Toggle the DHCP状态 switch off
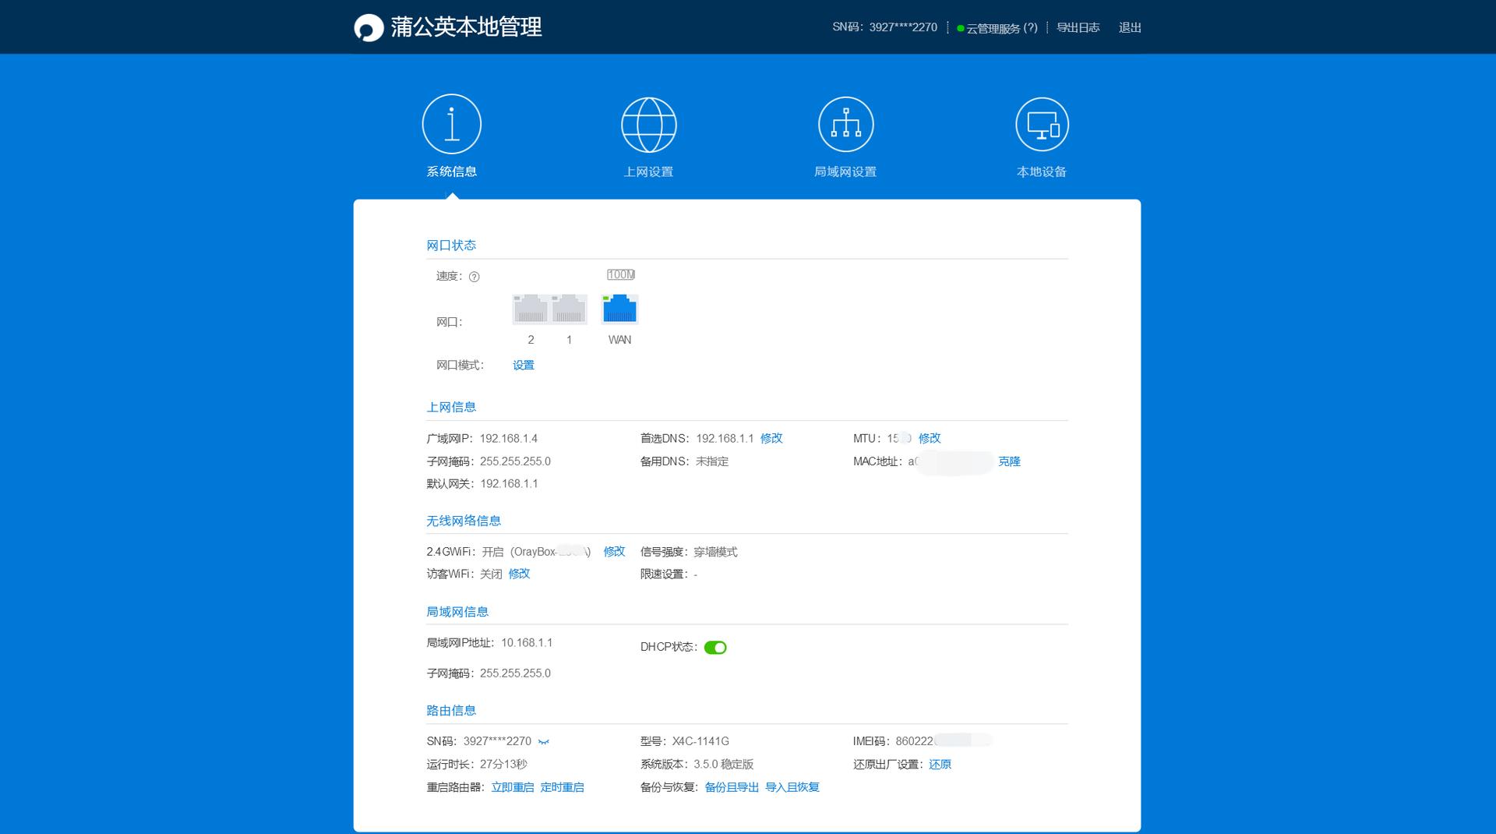The width and height of the screenshot is (1496, 834). click(x=717, y=647)
